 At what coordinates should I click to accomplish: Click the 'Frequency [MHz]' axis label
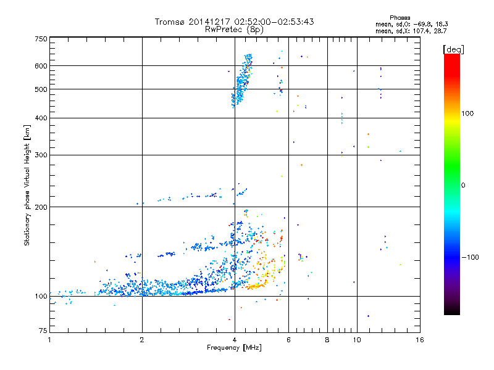tap(234, 348)
